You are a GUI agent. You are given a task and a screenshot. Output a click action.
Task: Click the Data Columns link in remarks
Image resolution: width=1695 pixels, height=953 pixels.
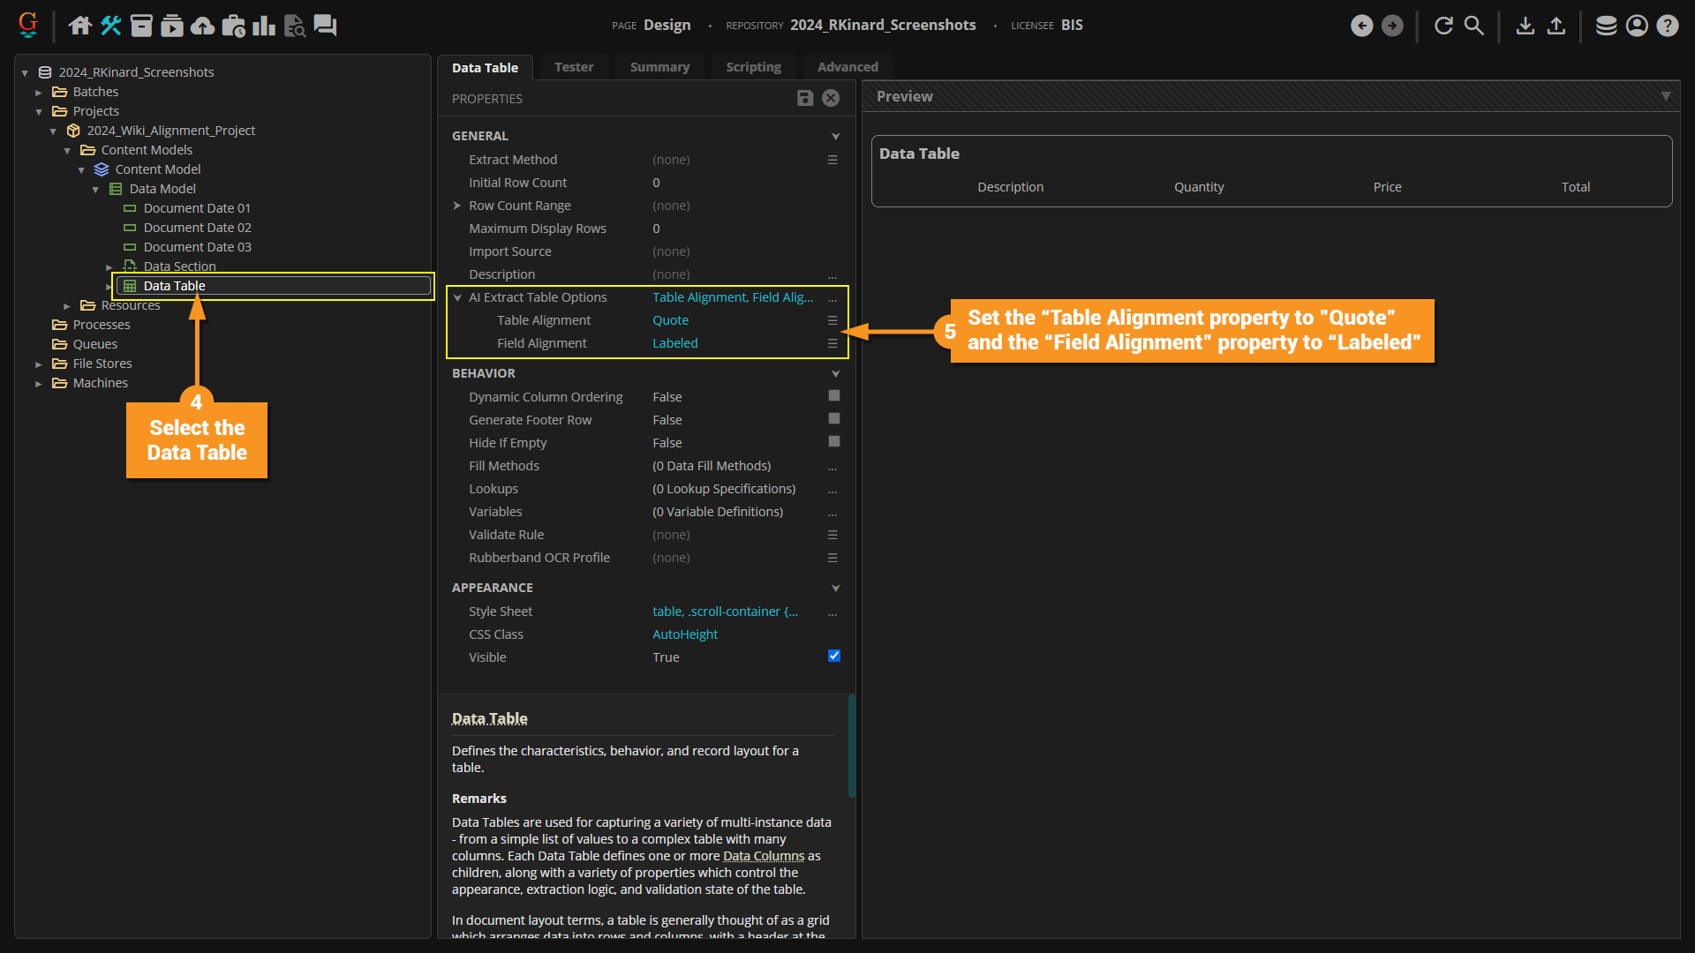tap(763, 856)
